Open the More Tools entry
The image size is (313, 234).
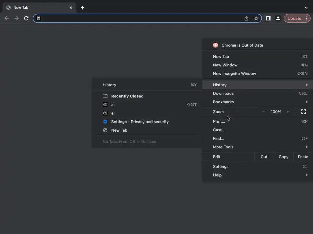coord(257,147)
